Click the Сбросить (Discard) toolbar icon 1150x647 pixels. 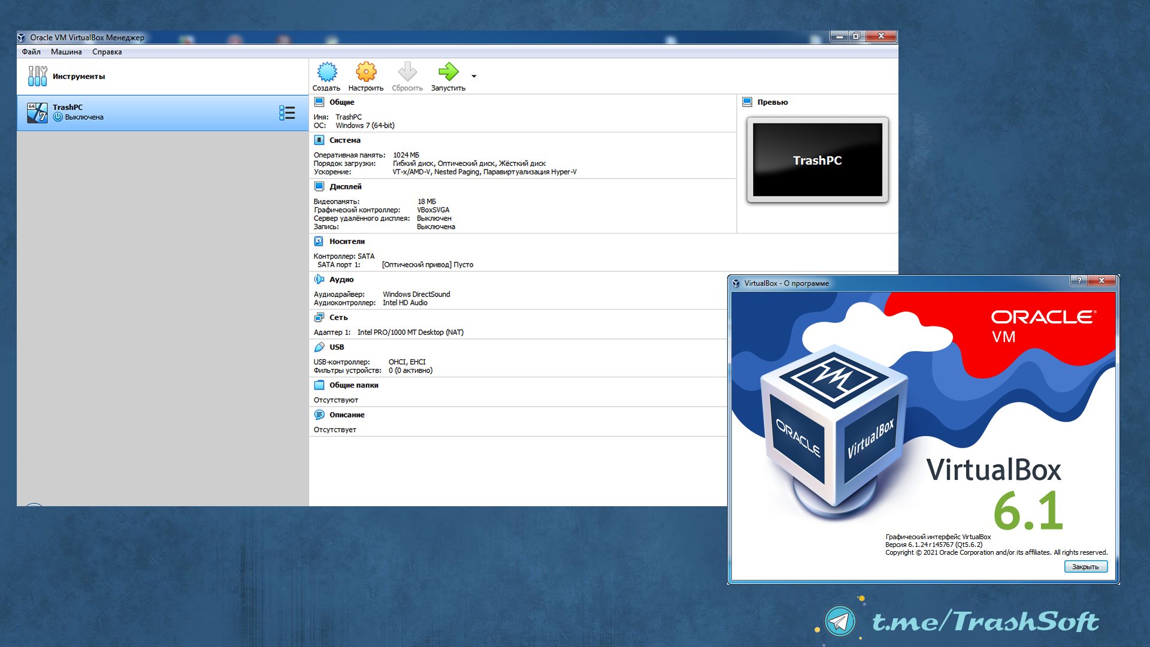click(407, 72)
